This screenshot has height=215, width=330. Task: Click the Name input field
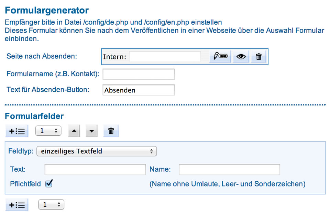click(229, 170)
